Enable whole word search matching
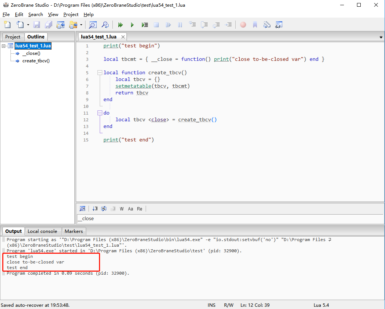385x309 pixels. [x=121, y=209]
